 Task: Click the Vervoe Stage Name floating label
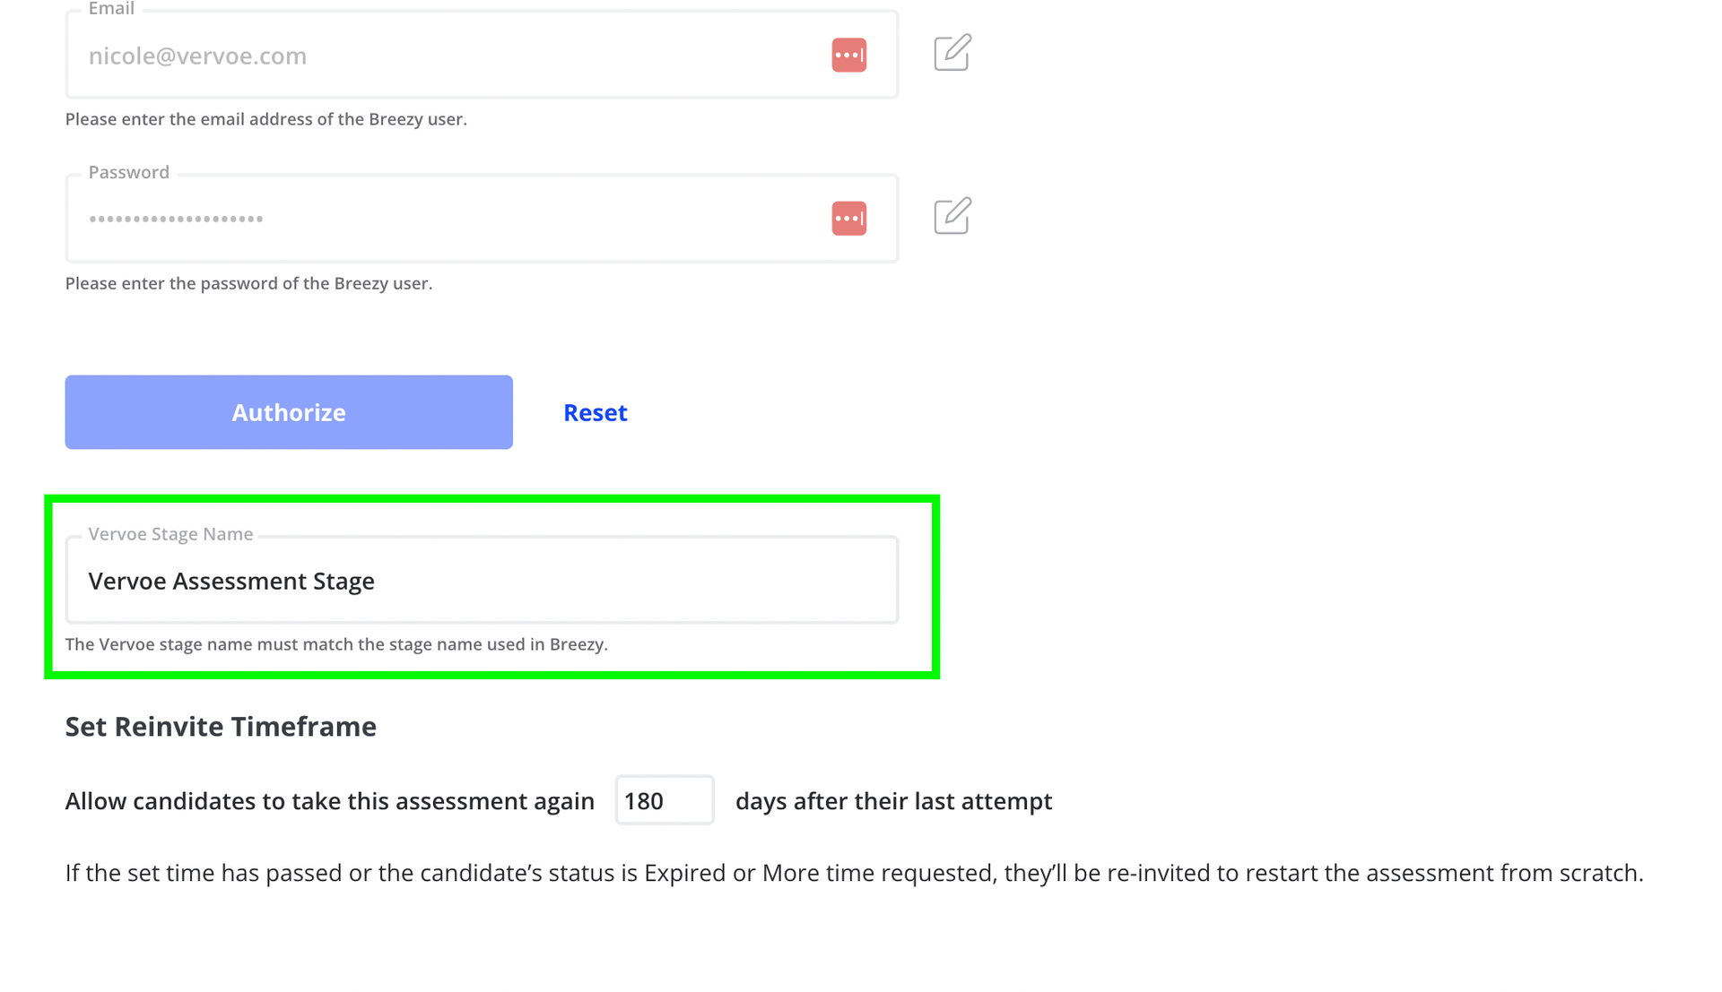click(x=170, y=534)
